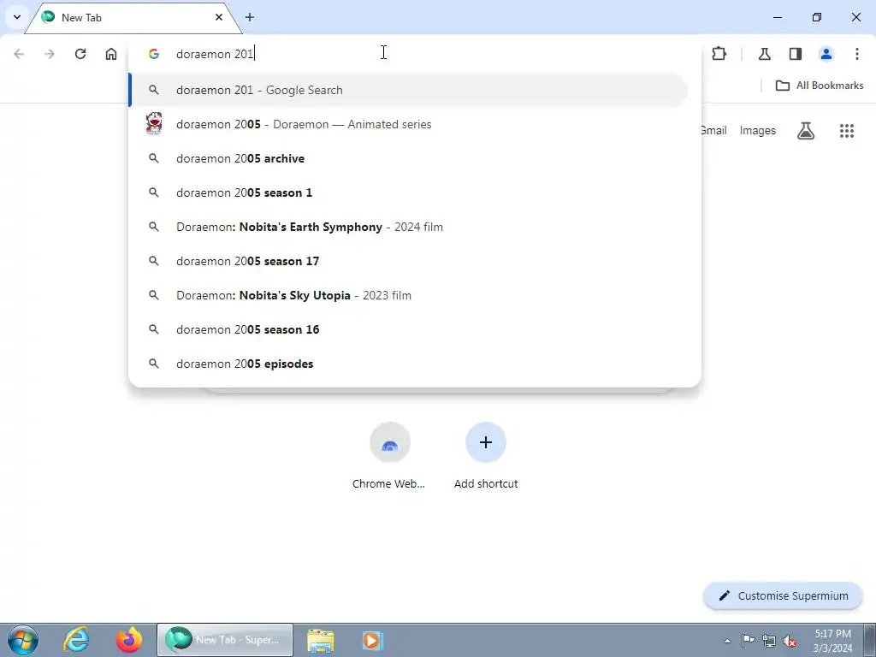Open Windows Explorer from taskbar

point(321,640)
